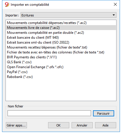Select Extrait bancaire du client (MT 940)
The width and height of the screenshot is (122, 134).
coord(61,38)
